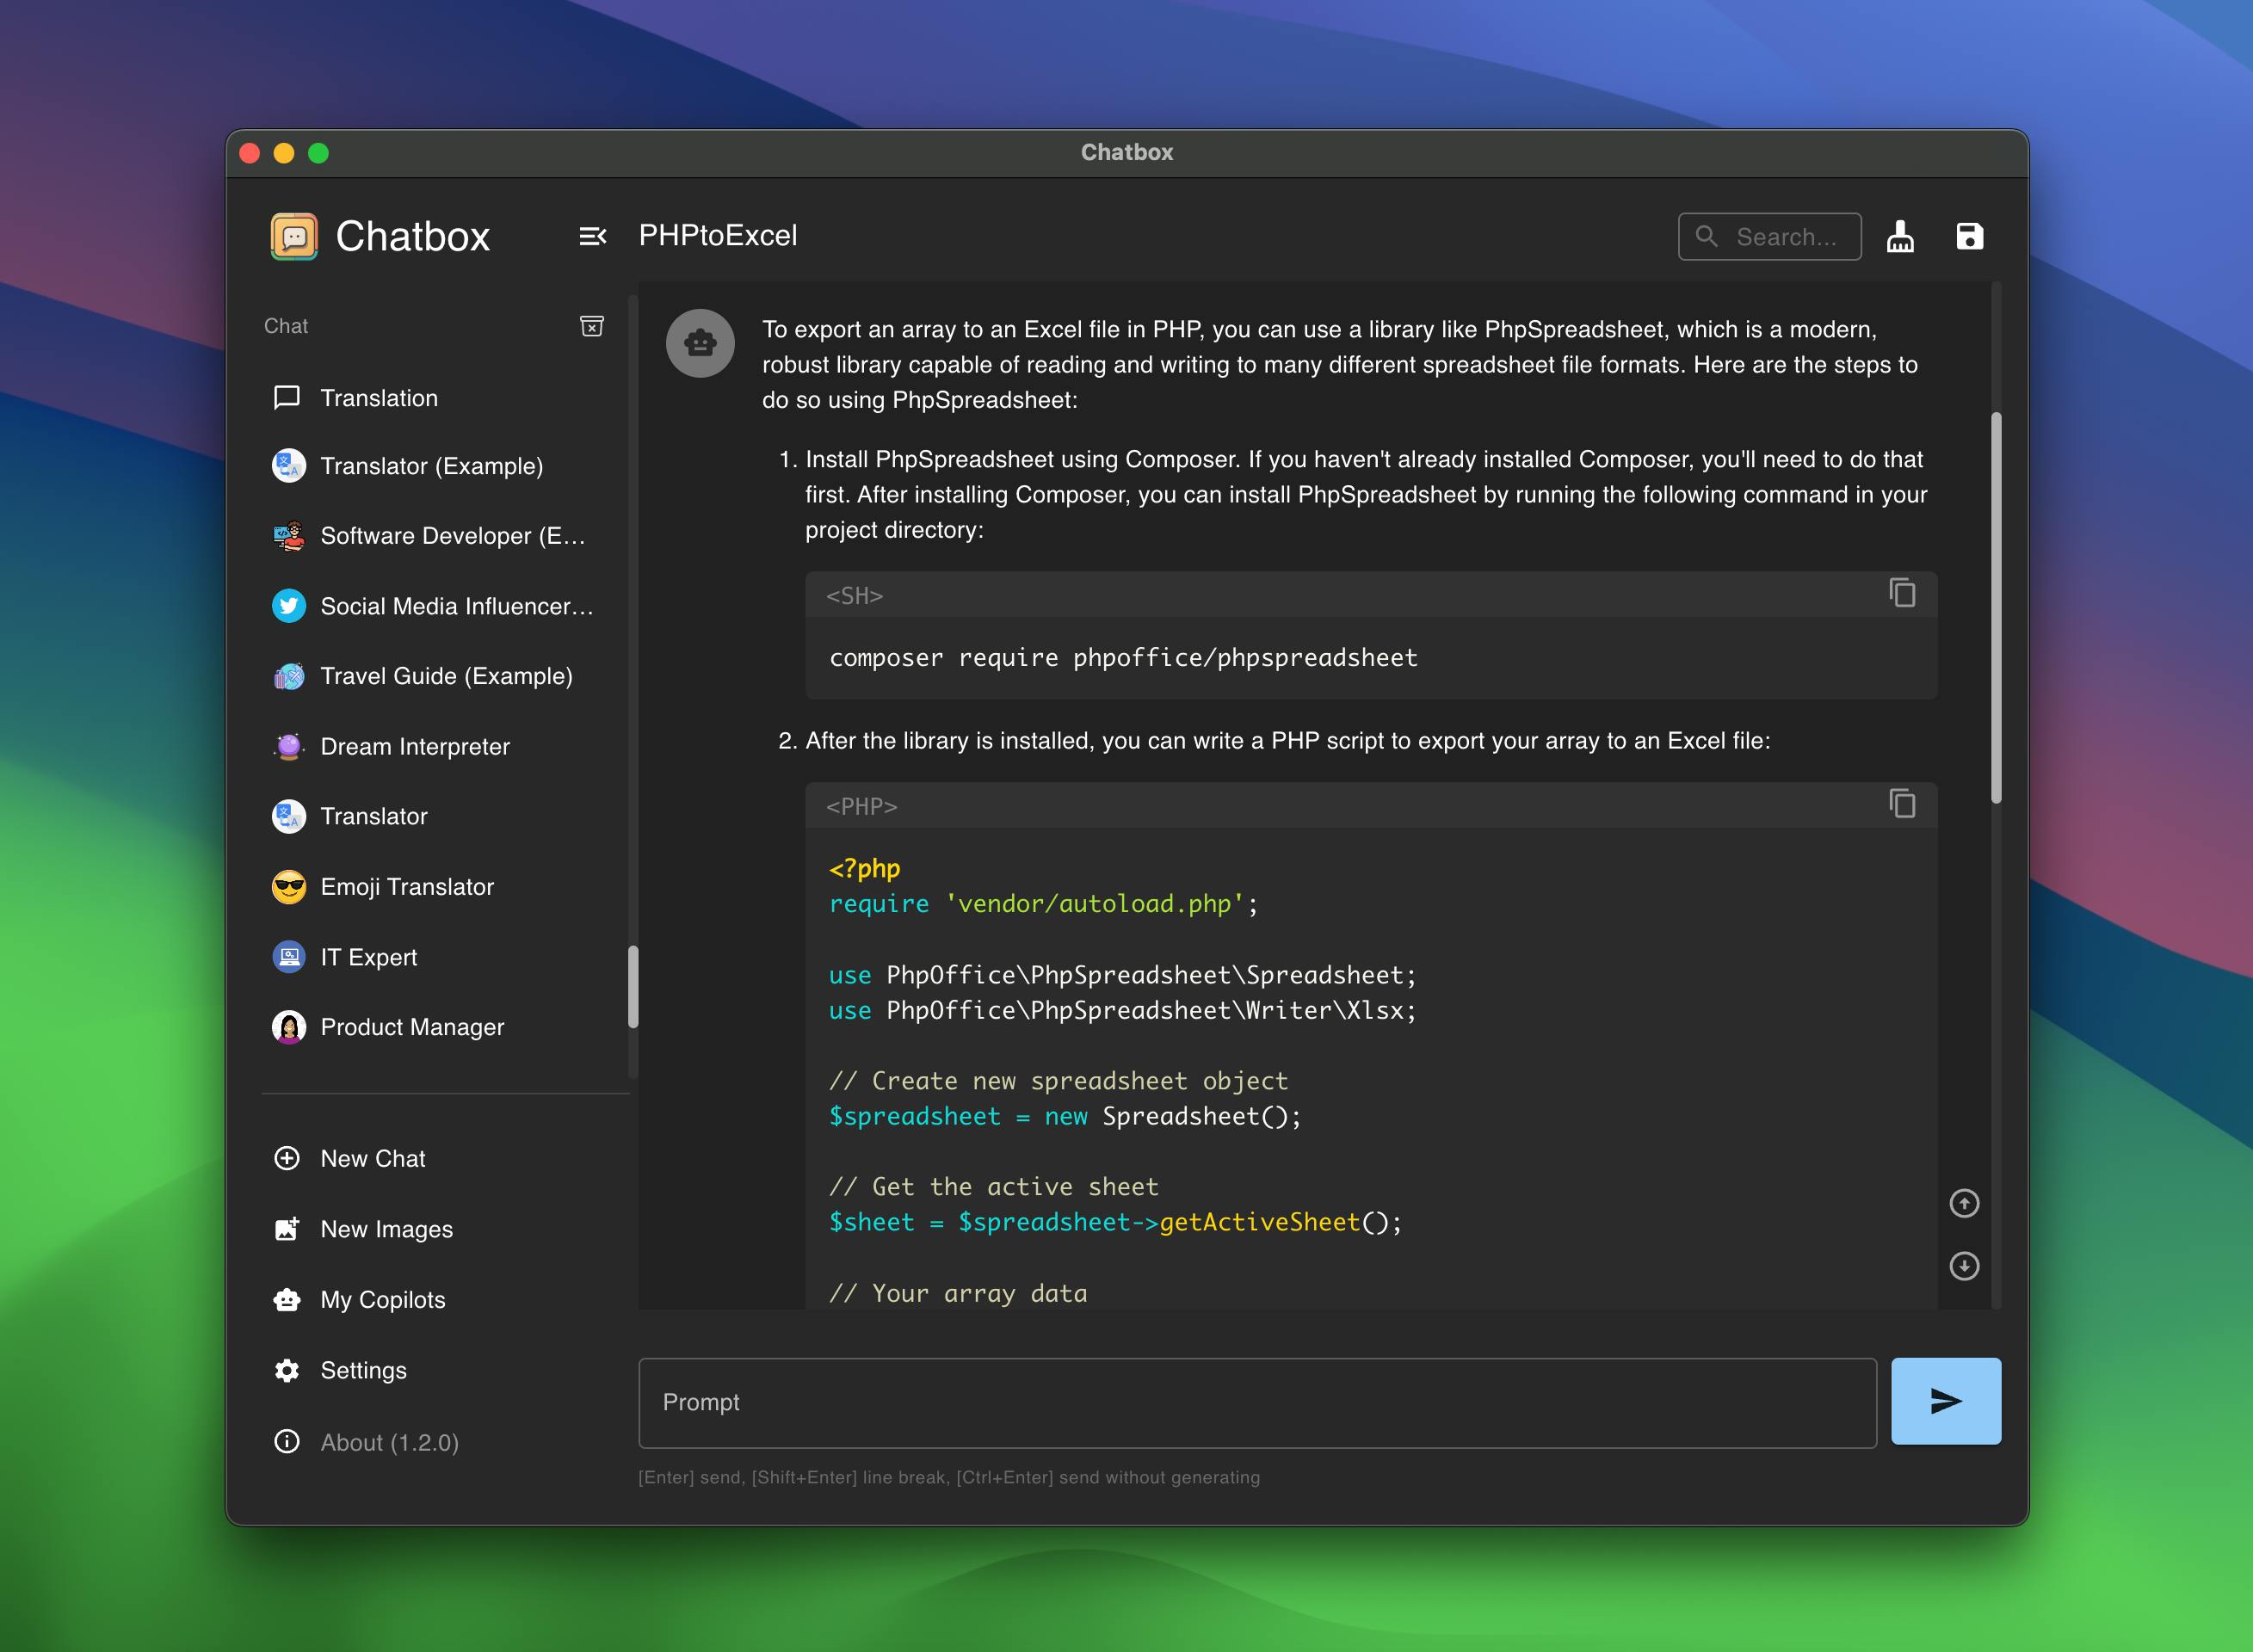2253x1652 pixels.
Task: Click the '// Get the active sheet' comment
Action: (x=993, y=1187)
